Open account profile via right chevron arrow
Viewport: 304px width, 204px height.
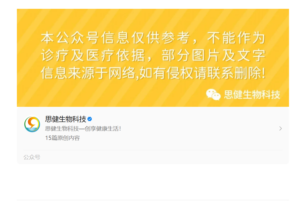click(280, 128)
